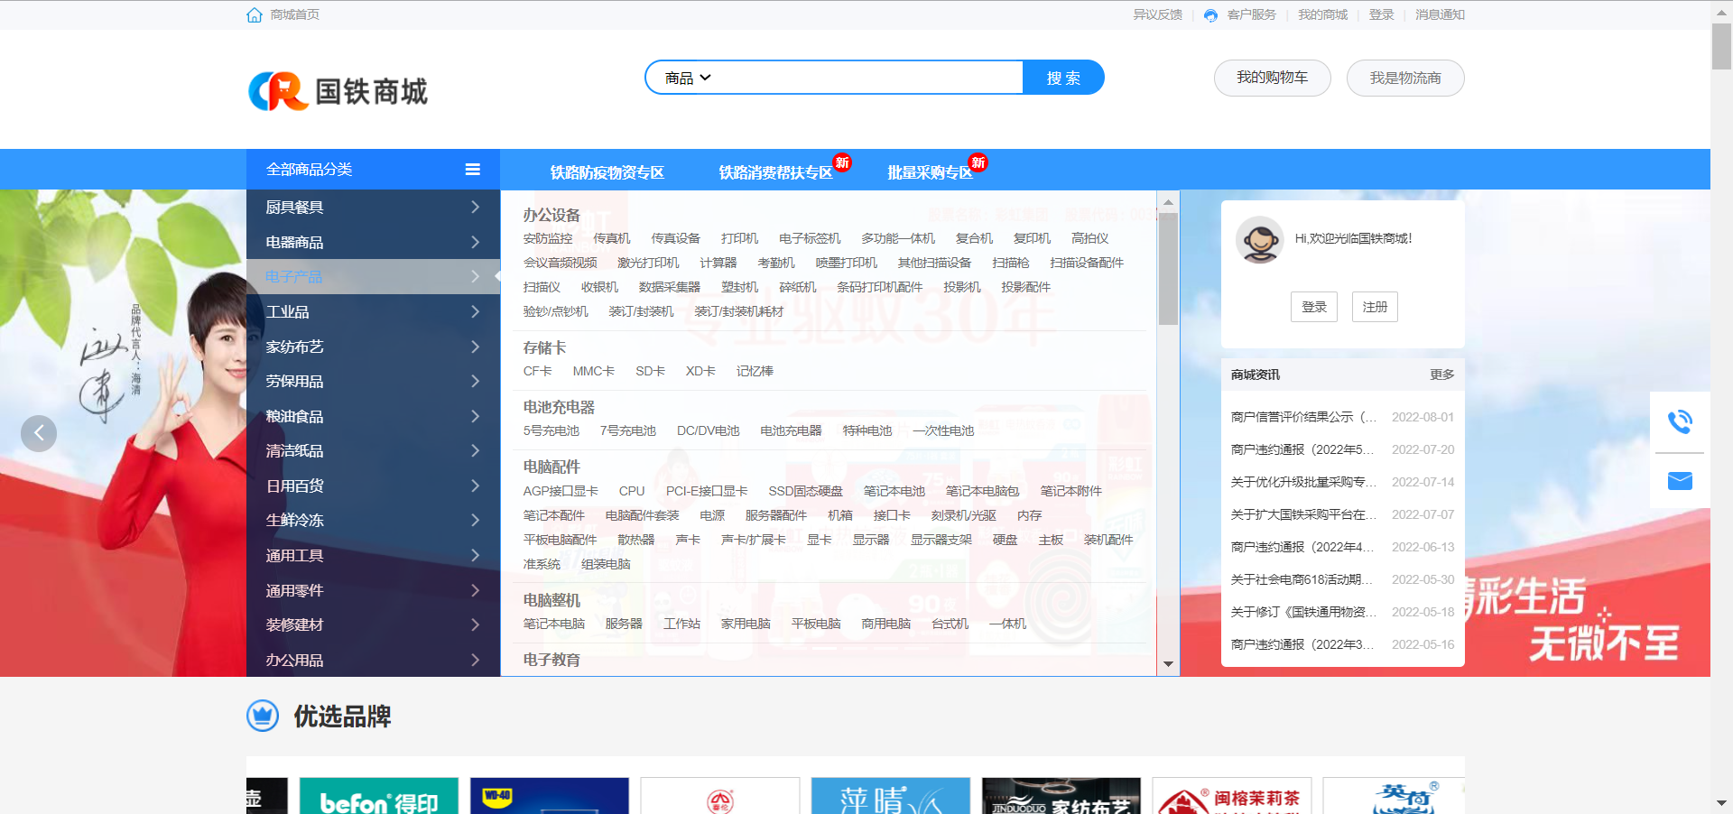Expand 电器商品 category chevron
Viewport: 1733px width, 814px height.
[x=475, y=242]
